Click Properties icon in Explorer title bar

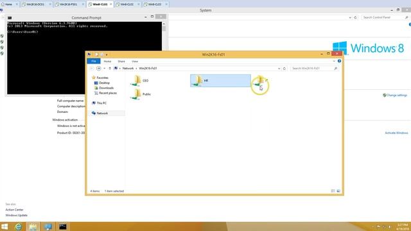point(97,55)
